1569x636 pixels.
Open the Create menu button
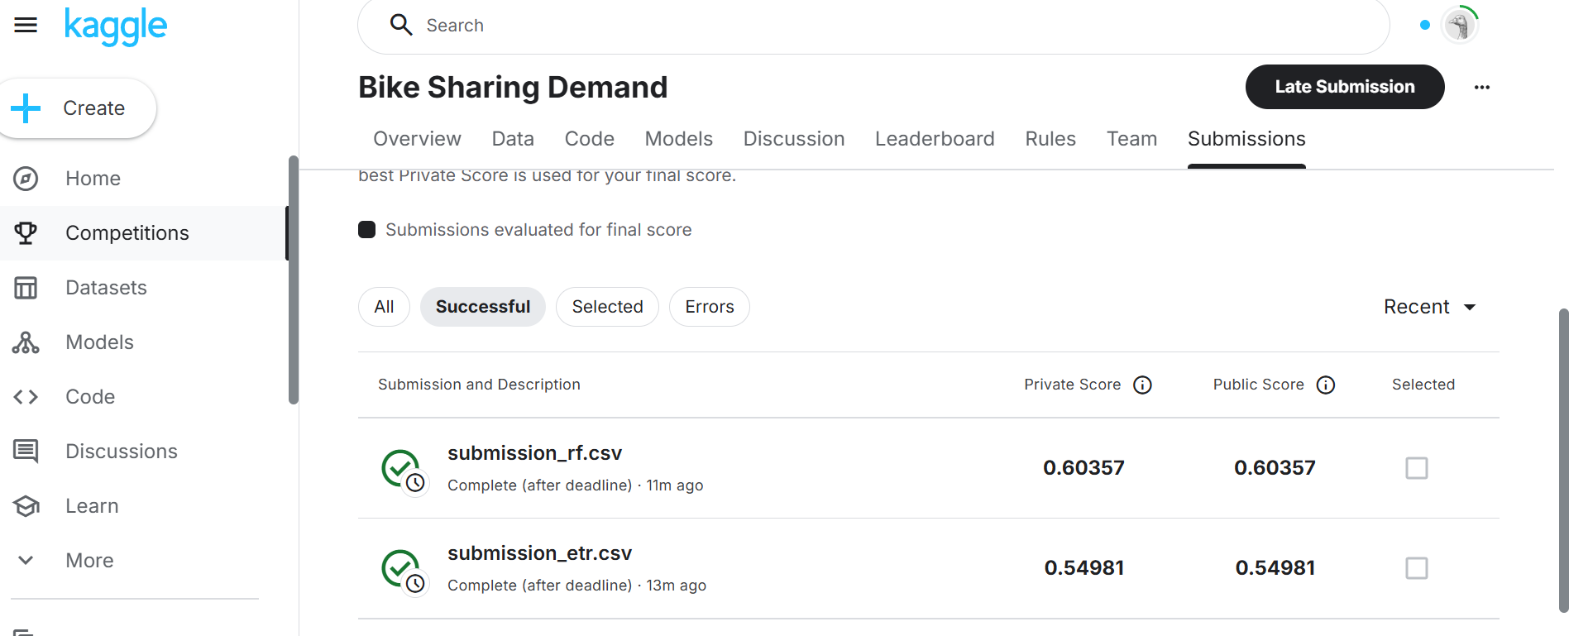coord(77,108)
